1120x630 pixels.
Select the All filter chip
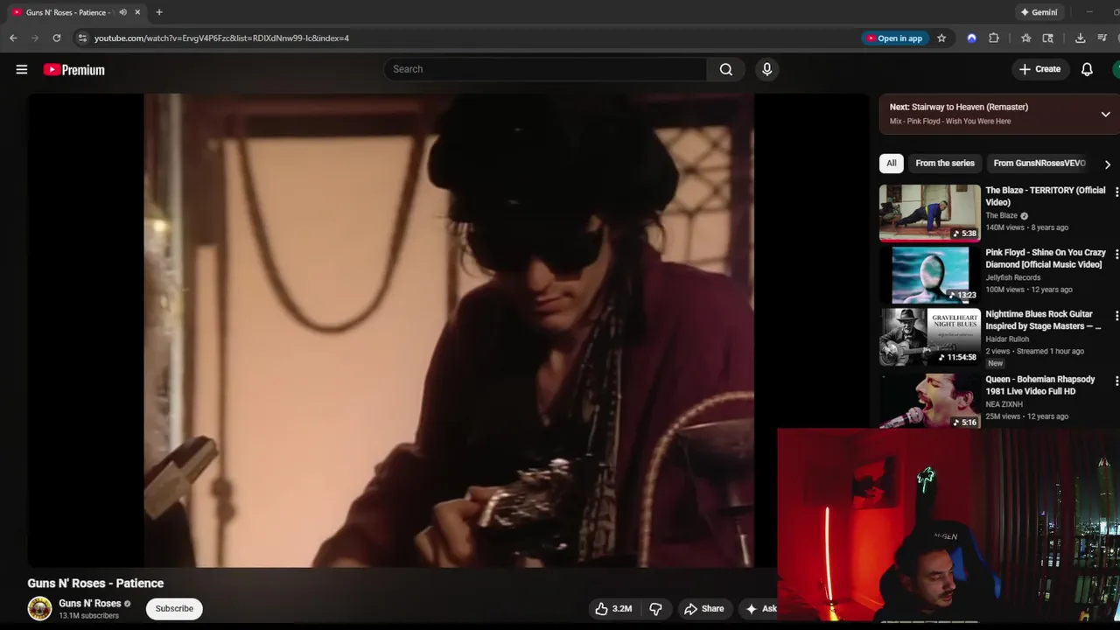[891, 164]
